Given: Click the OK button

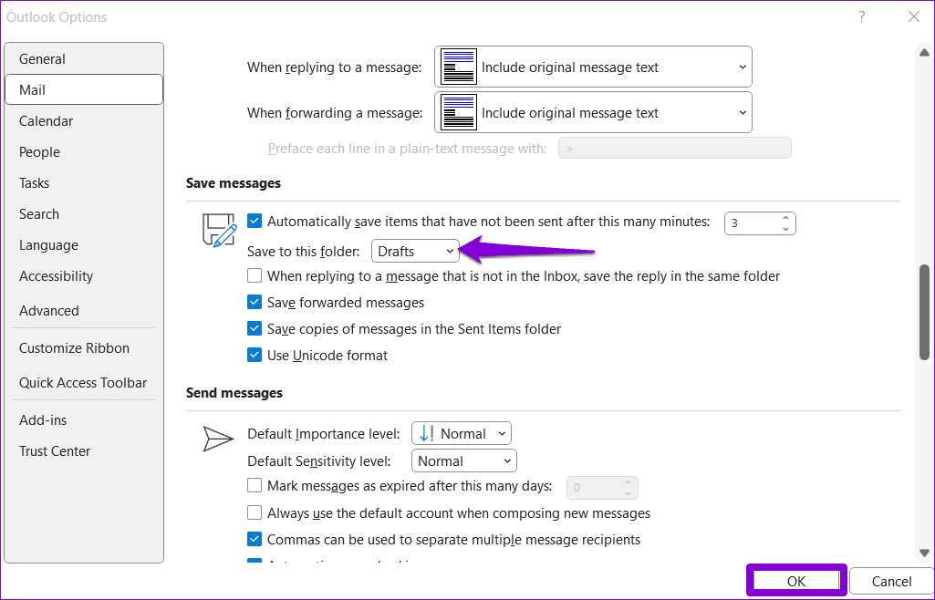Looking at the screenshot, I should click(x=796, y=580).
